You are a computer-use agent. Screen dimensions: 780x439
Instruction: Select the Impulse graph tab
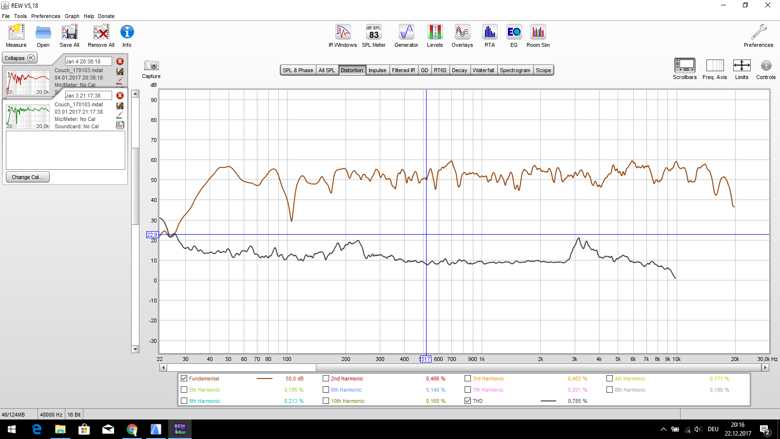[377, 70]
